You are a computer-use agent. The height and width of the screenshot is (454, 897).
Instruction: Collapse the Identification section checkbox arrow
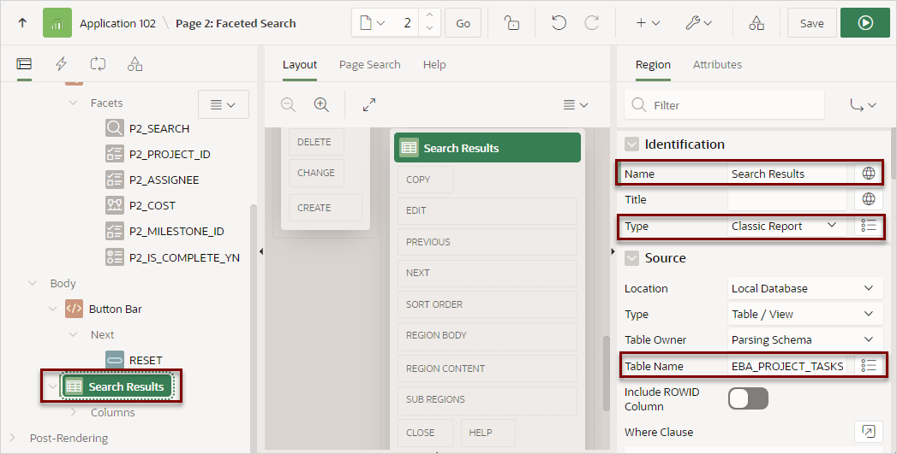click(x=631, y=144)
